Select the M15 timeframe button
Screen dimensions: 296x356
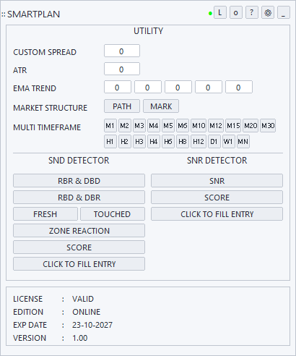pos(233,125)
